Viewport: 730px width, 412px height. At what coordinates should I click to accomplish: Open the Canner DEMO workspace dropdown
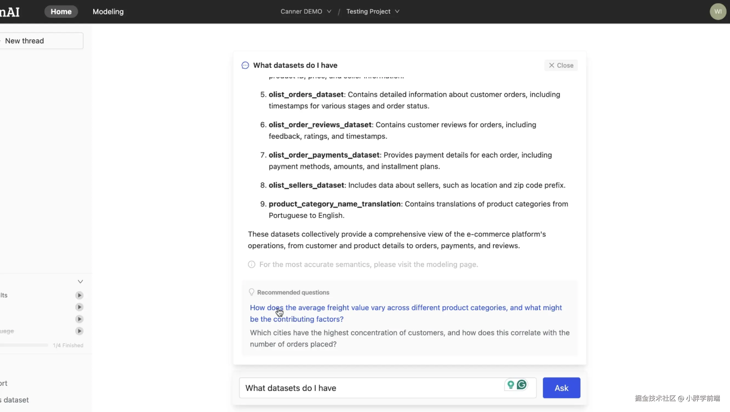pos(306,12)
